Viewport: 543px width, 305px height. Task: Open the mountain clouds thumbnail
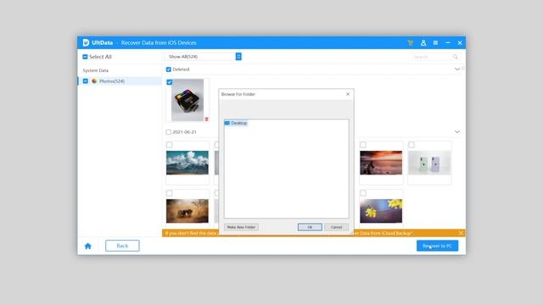(188, 163)
